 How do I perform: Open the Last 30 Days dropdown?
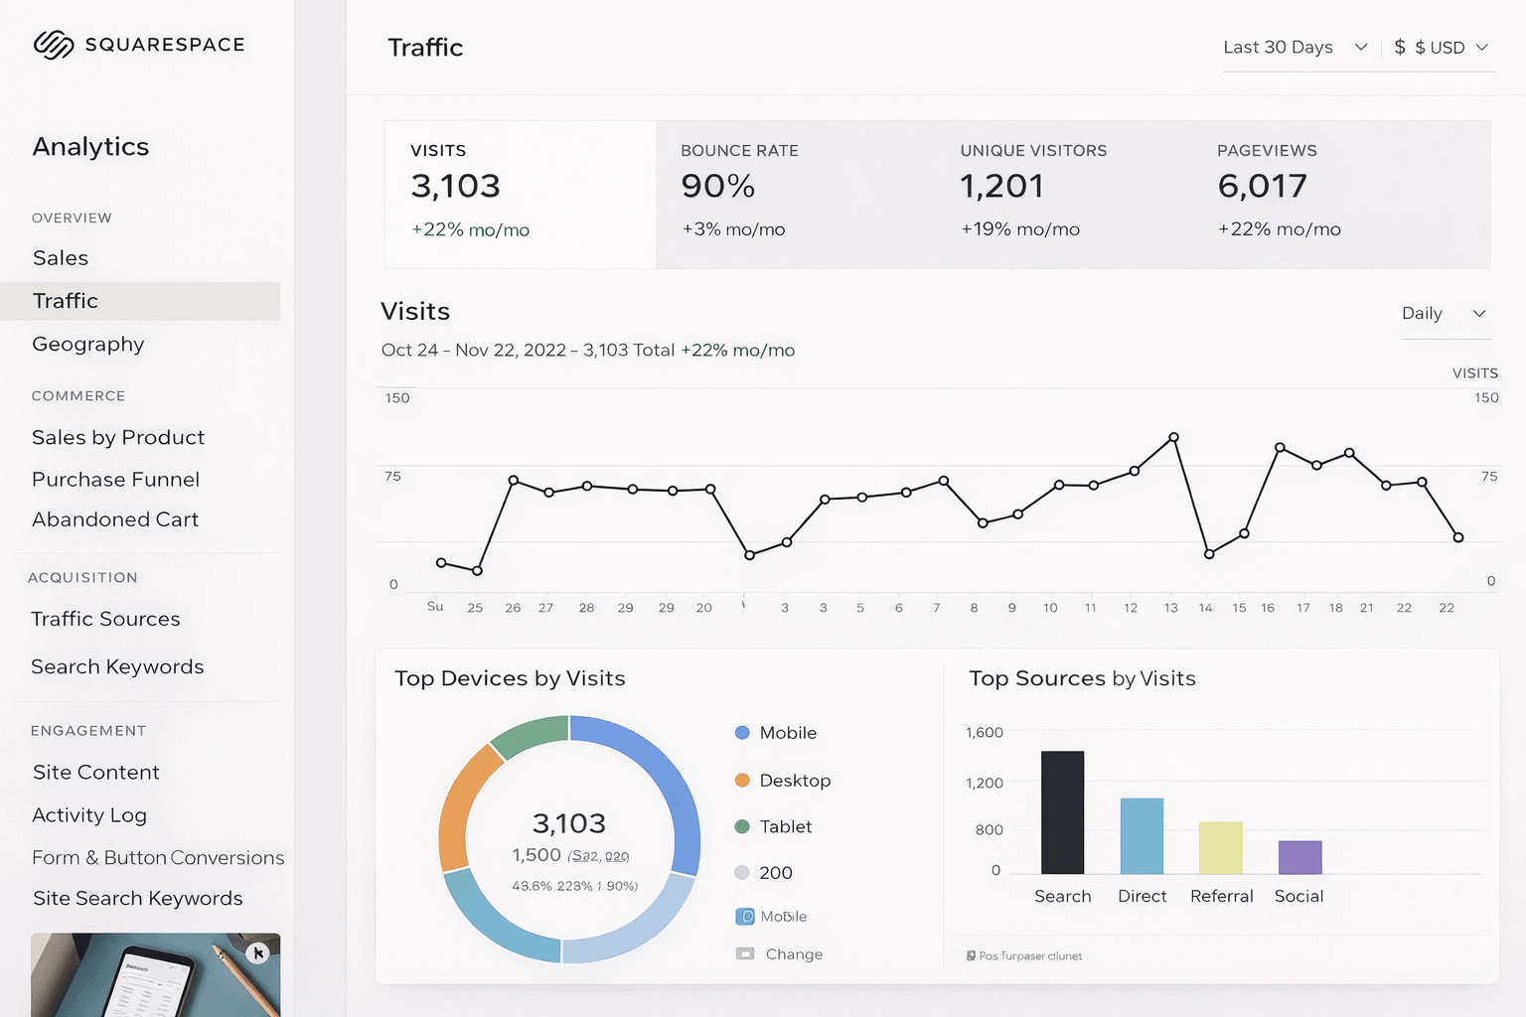coord(1295,48)
